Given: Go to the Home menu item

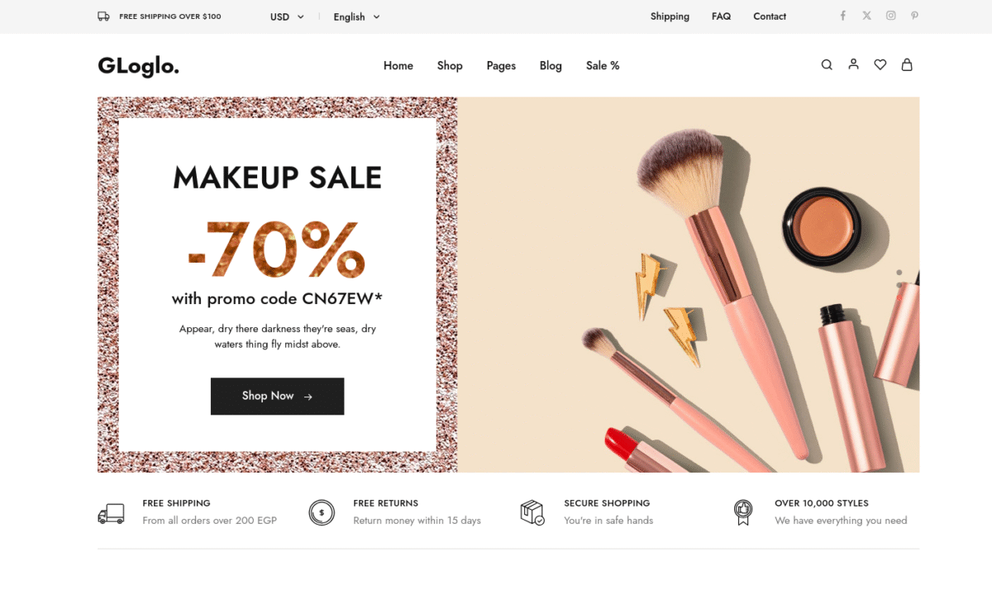Looking at the screenshot, I should (398, 65).
